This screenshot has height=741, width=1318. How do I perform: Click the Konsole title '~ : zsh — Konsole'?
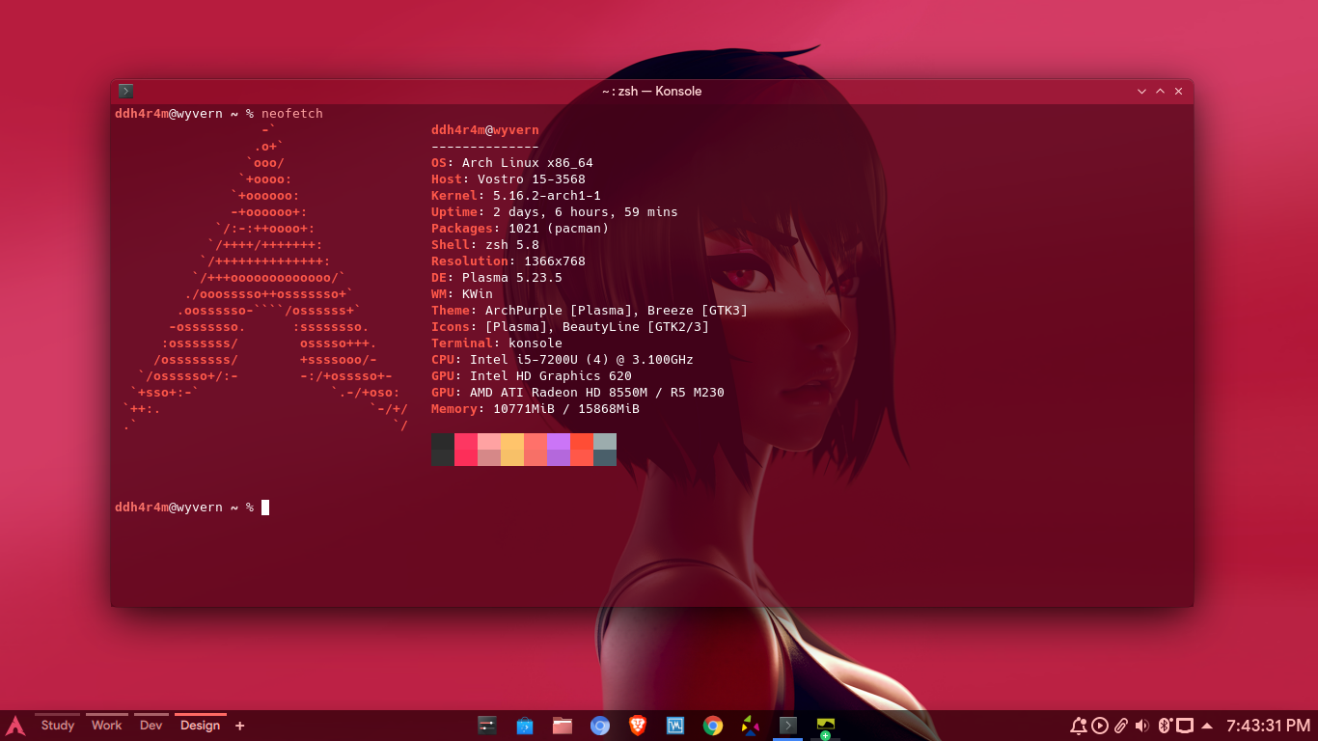(x=651, y=91)
